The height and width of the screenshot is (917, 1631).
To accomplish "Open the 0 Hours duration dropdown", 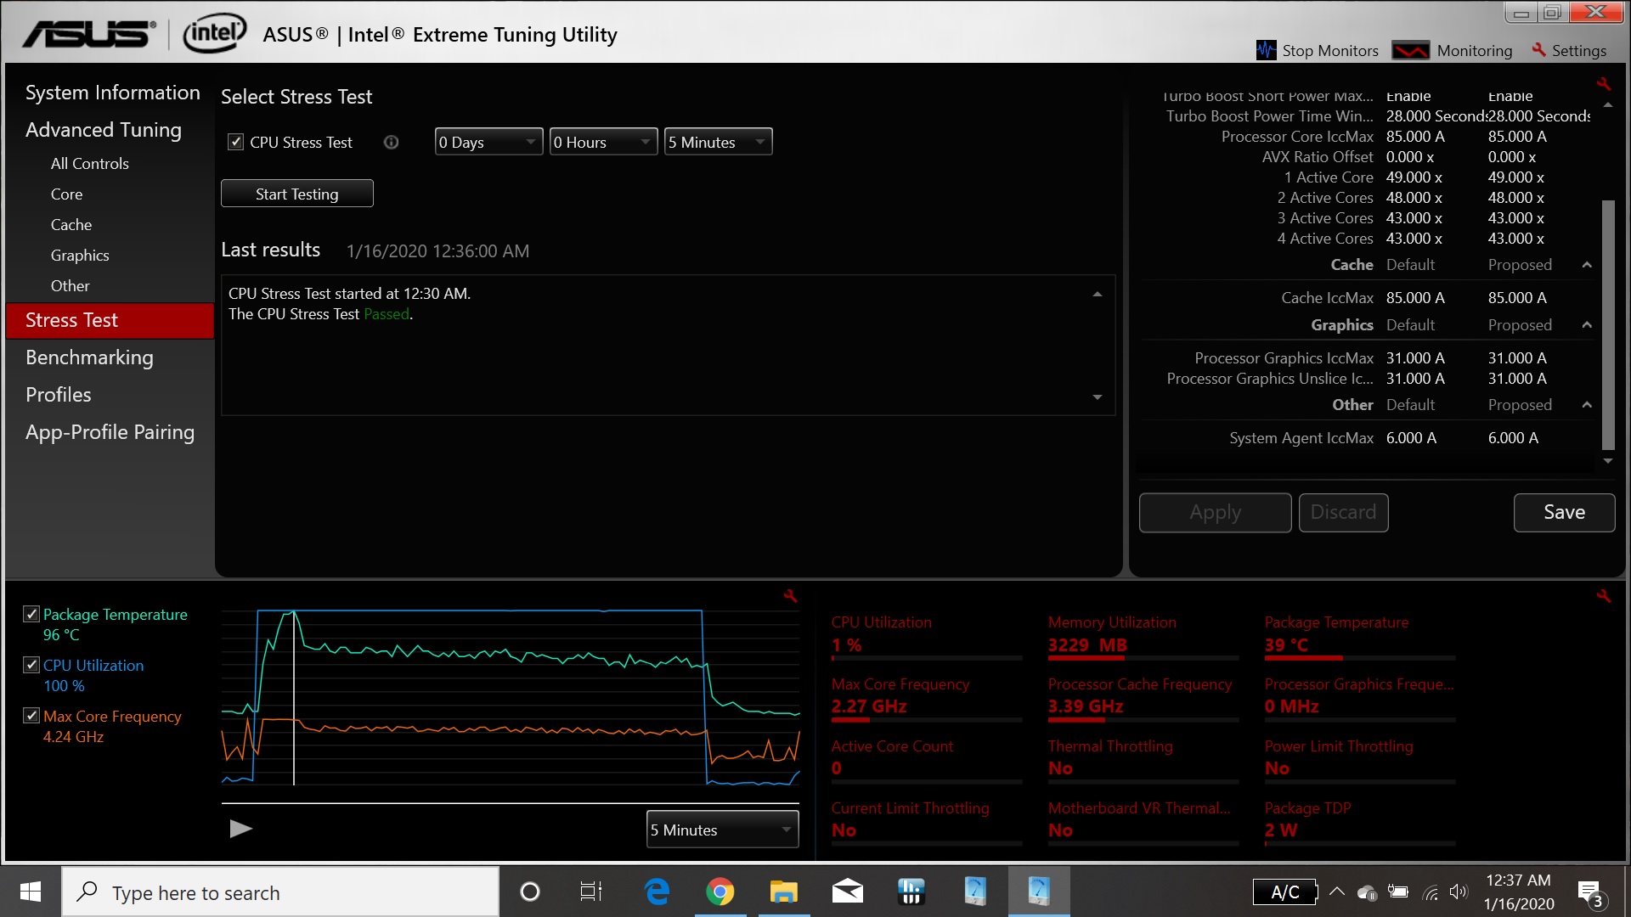I will (x=603, y=142).
